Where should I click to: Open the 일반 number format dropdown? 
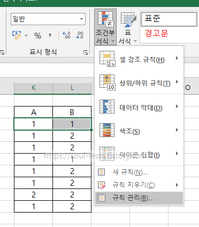click(81, 19)
